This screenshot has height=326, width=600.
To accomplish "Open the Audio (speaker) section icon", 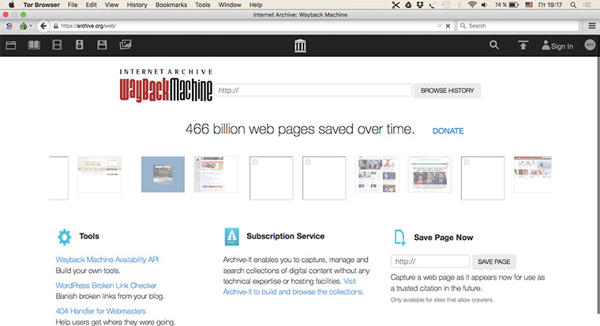I will (x=79, y=45).
